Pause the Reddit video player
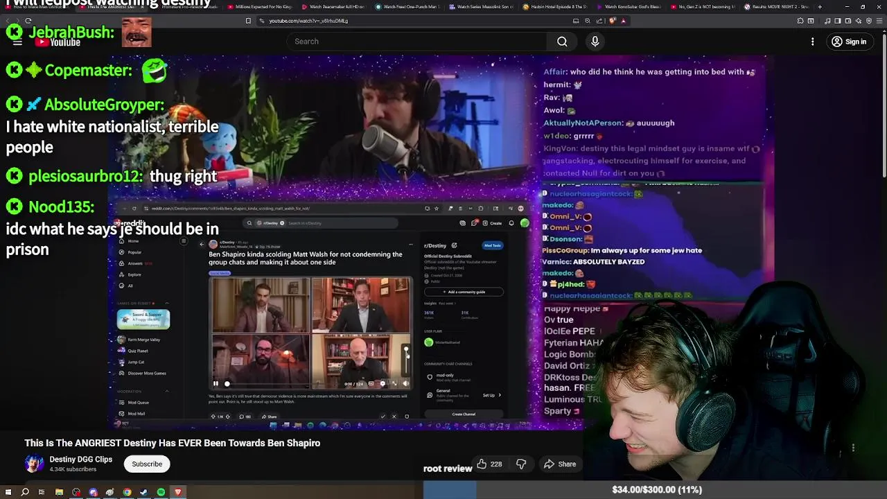 (216, 383)
